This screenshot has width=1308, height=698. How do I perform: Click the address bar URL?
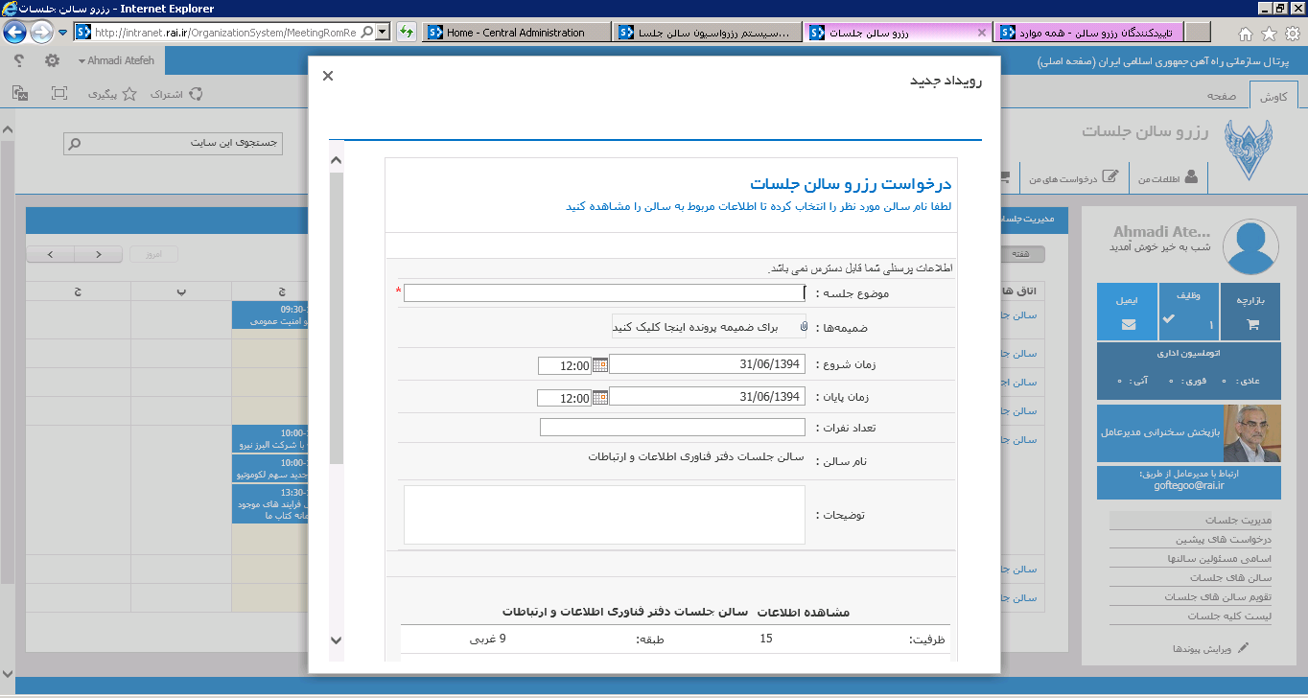(x=226, y=33)
